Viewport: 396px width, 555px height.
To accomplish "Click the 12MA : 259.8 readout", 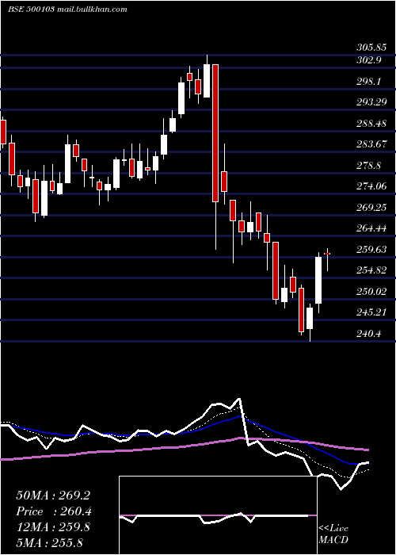I will pos(53,527).
